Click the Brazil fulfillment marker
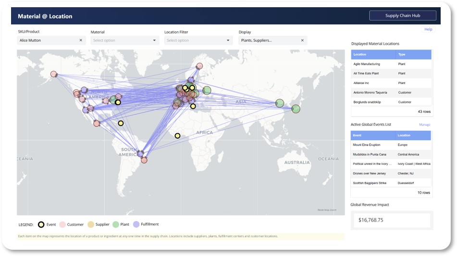The image size is (457, 256). coord(140,154)
